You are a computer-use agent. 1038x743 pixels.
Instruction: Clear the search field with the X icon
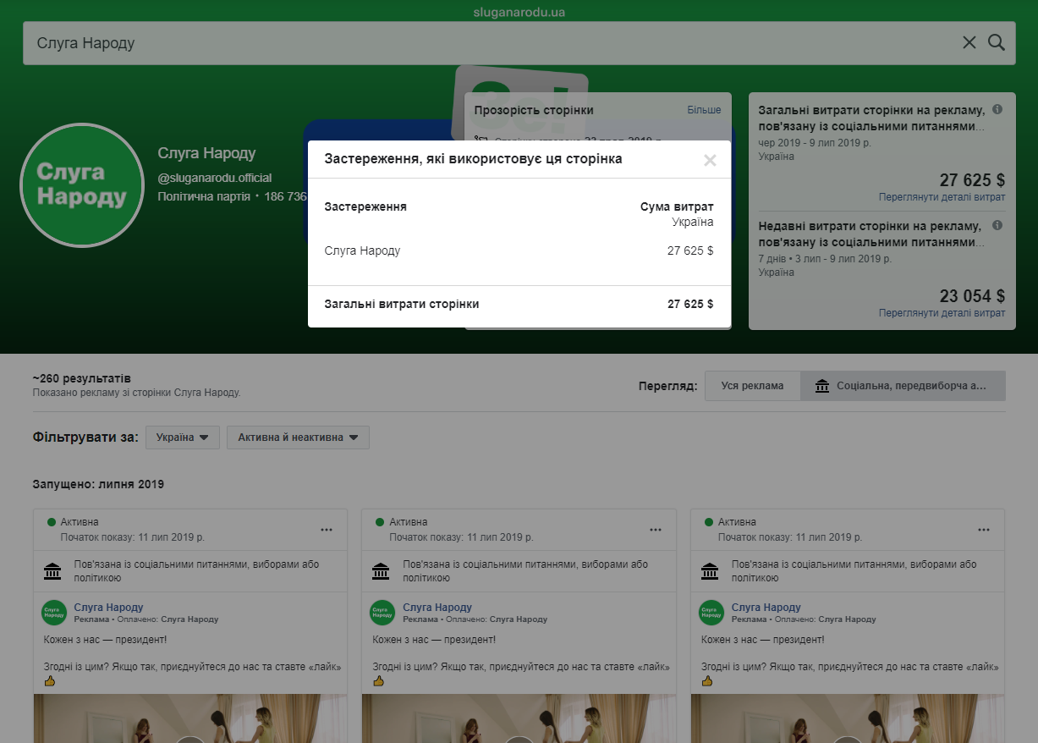[x=969, y=42]
